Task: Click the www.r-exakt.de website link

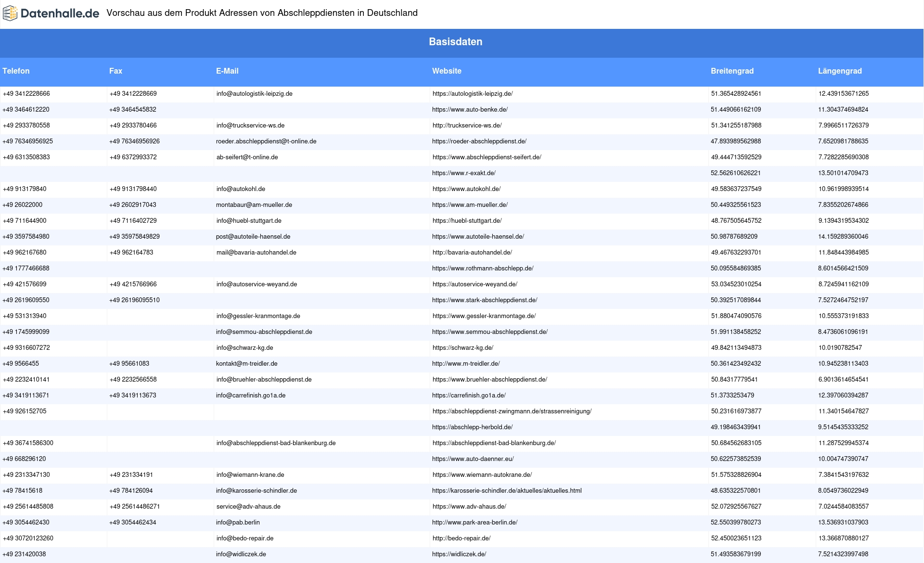Action: (x=463, y=173)
